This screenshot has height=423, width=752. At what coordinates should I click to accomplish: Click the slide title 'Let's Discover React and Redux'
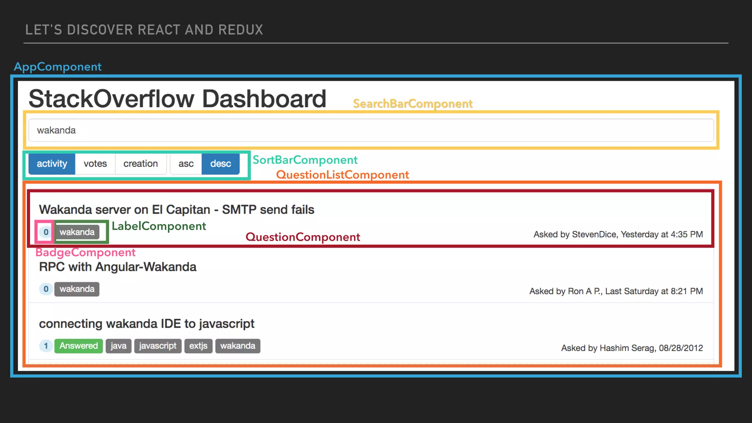(144, 30)
